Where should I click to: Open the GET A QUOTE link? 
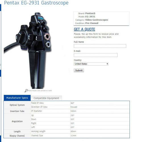pos(84,29)
